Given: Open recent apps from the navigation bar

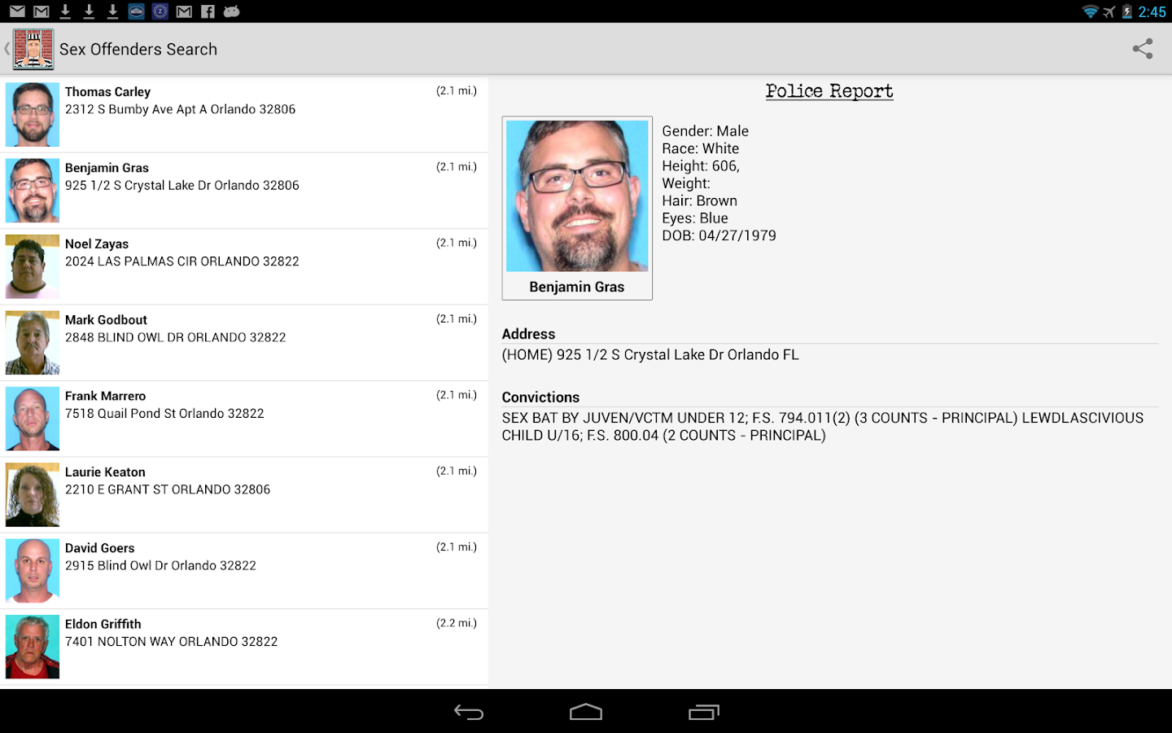Looking at the screenshot, I should [x=704, y=712].
